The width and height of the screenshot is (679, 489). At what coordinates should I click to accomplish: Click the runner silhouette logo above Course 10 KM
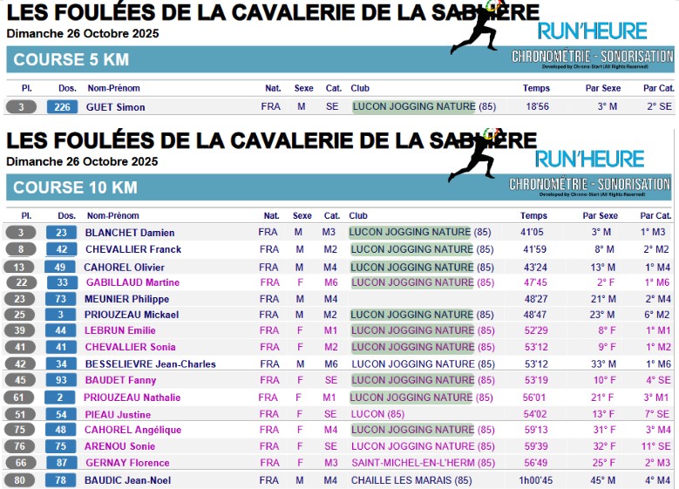475,154
